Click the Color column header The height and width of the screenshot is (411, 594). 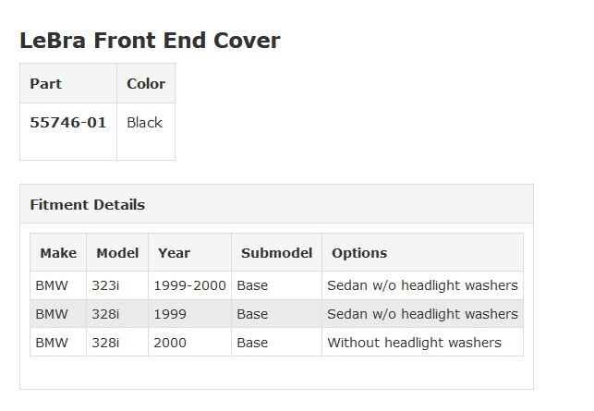coord(146,83)
